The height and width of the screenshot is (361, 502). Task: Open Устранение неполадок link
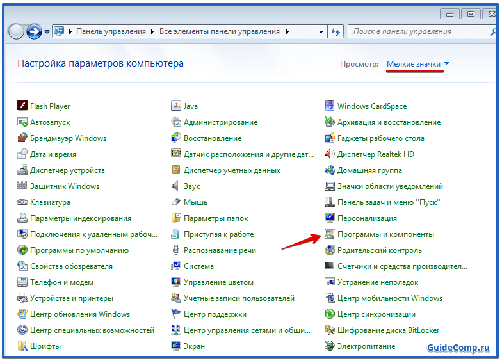378,282
